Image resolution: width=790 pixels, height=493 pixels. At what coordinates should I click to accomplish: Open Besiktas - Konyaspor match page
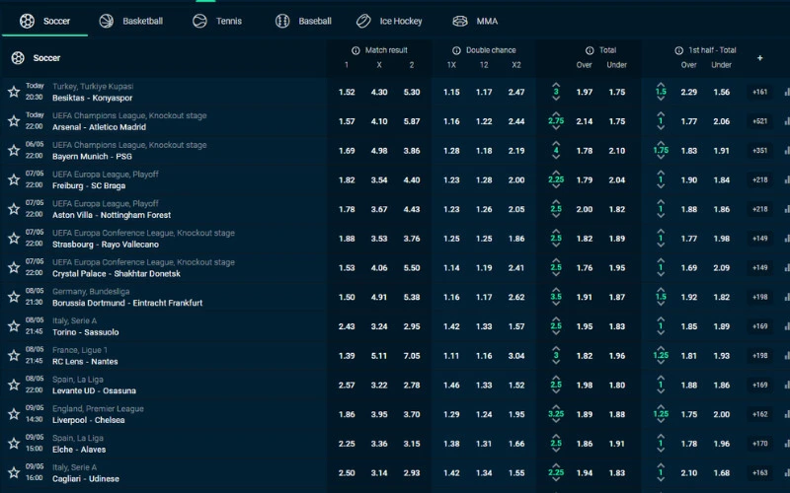[x=92, y=98]
